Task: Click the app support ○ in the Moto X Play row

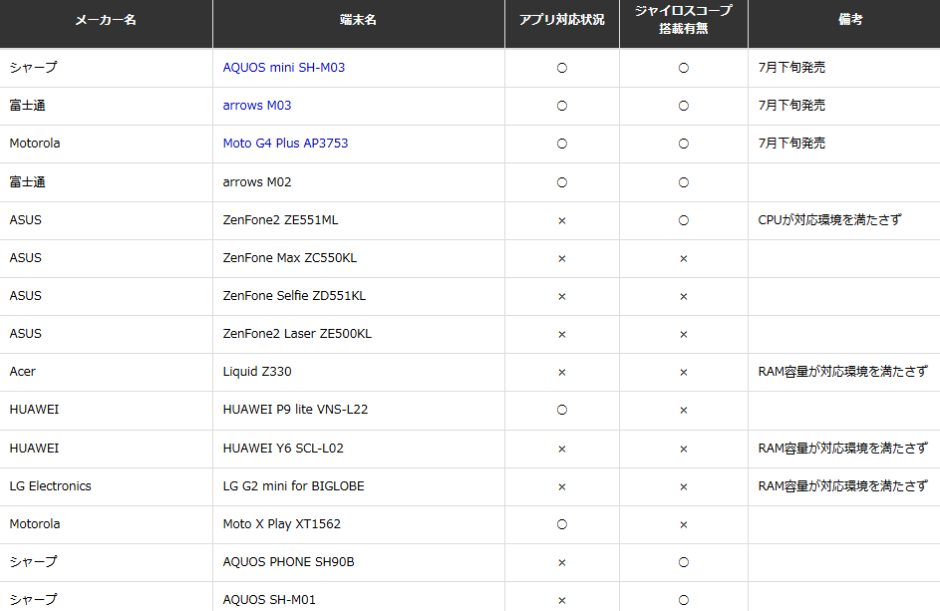Action: (x=562, y=524)
